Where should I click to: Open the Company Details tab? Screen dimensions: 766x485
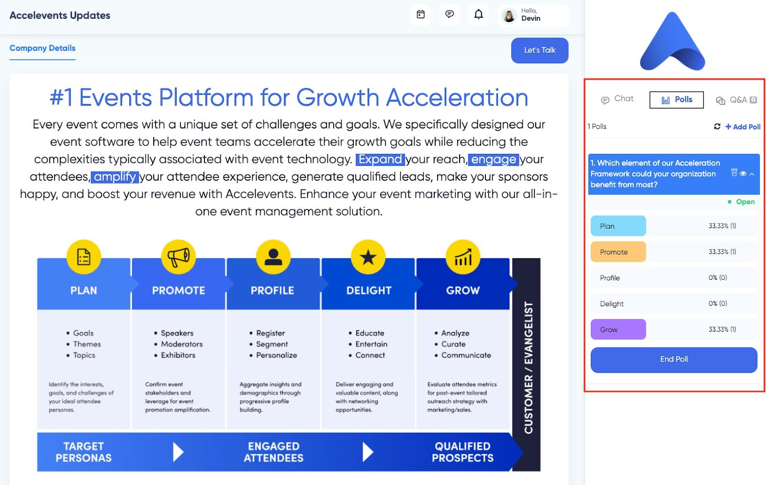click(x=43, y=48)
